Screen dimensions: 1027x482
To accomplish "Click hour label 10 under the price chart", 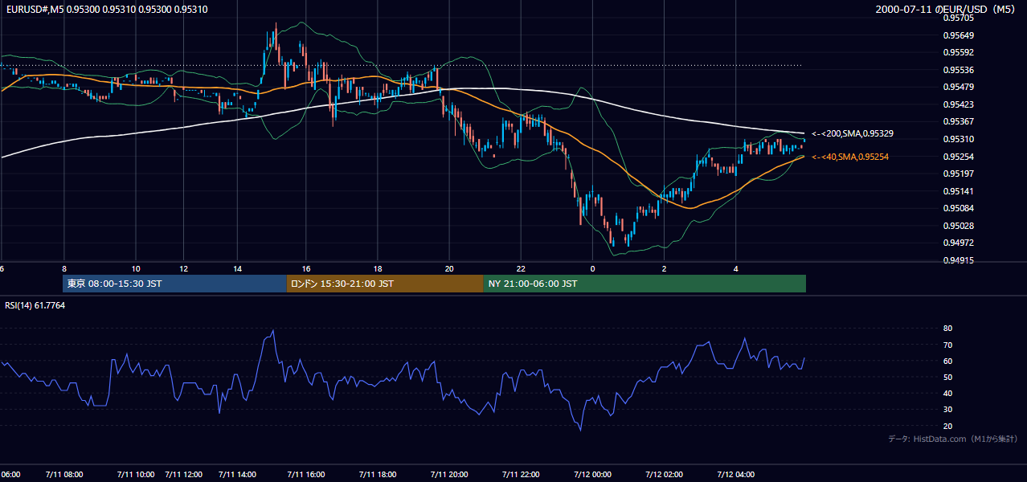I will point(135,268).
